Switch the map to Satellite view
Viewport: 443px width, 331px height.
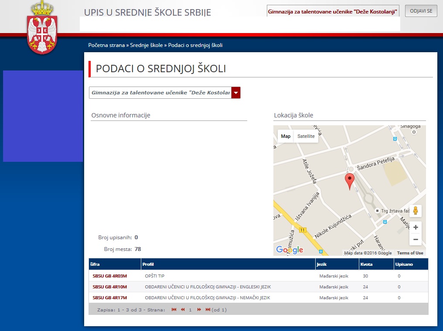(x=306, y=136)
